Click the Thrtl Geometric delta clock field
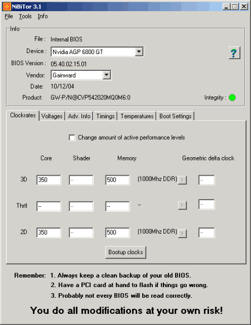Viewport: 251px width, 325px height. [206, 205]
